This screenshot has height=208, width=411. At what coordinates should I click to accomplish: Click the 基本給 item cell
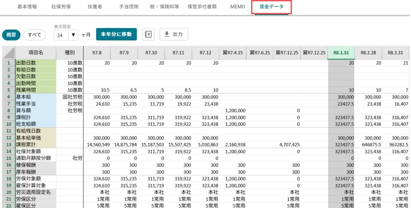36,97
